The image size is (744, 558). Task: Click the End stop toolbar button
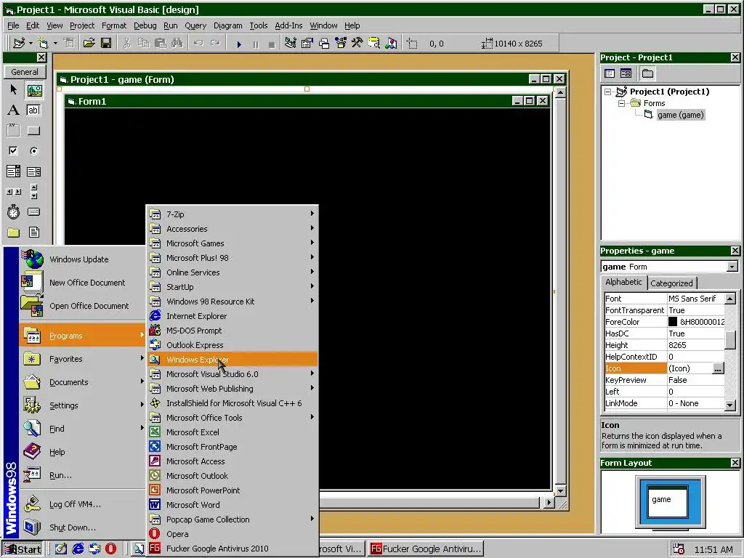click(x=272, y=44)
